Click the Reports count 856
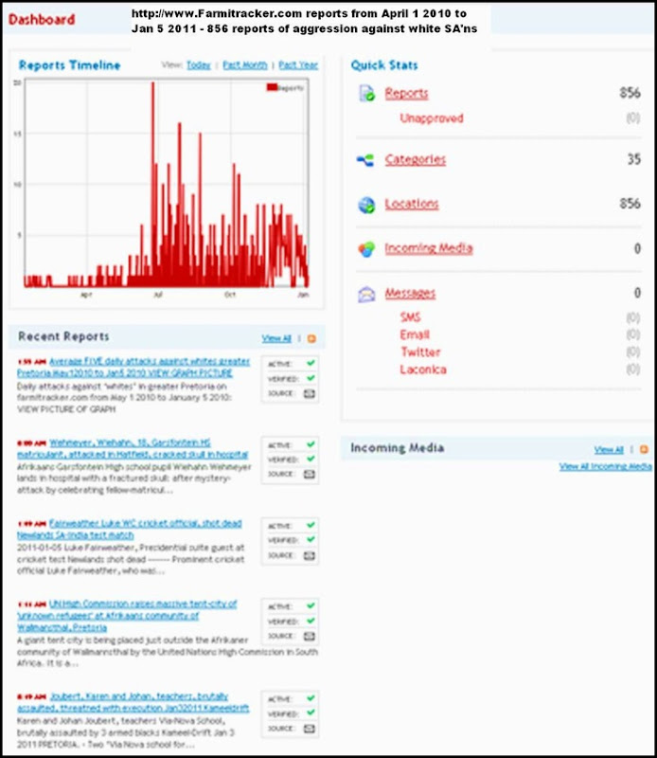Screen dimensions: 657x758 coord(630,93)
